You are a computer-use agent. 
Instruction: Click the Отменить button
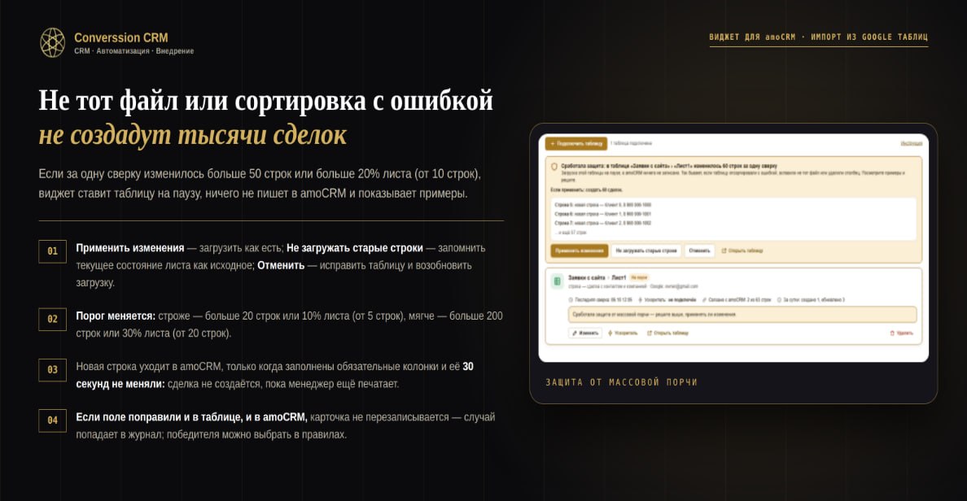[x=699, y=250]
